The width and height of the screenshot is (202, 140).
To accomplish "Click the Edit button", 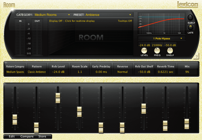I will pyautogui.click(x=12, y=136).
